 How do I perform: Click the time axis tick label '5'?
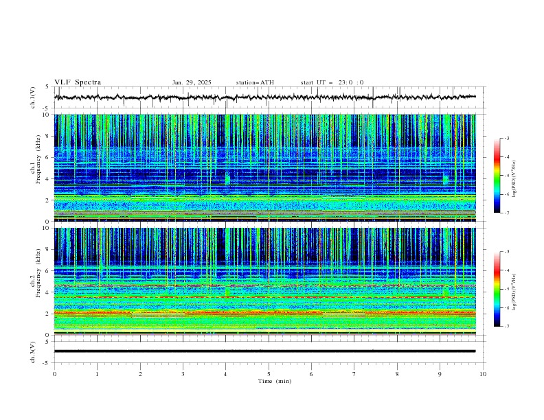pos(269,374)
